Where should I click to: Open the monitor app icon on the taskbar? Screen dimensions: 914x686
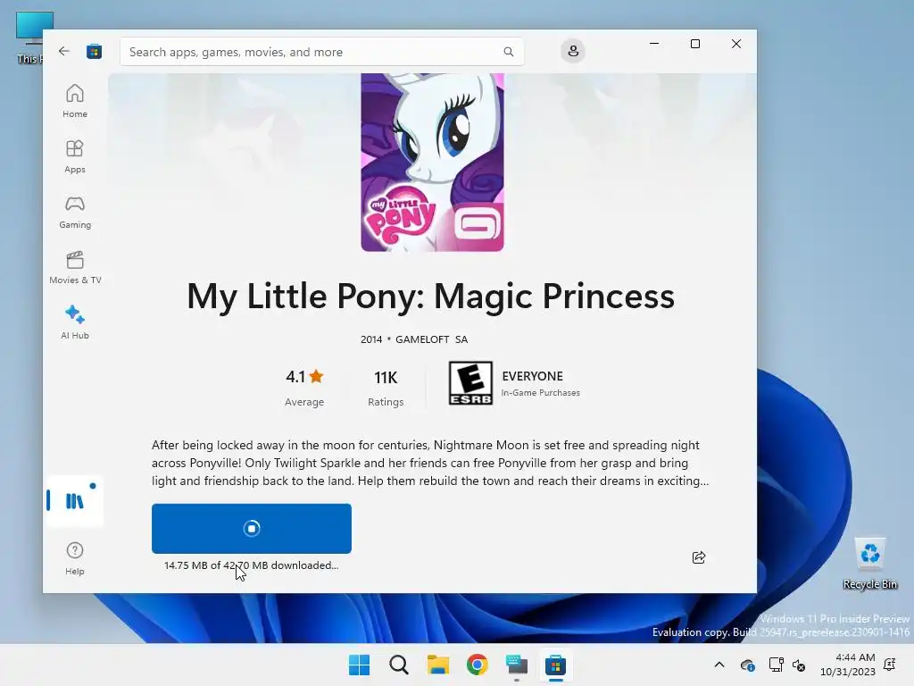click(517, 665)
